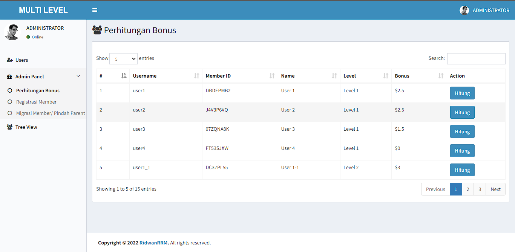Select the Registrasi Member circle marker
This screenshot has width=515, height=252.
click(10, 102)
